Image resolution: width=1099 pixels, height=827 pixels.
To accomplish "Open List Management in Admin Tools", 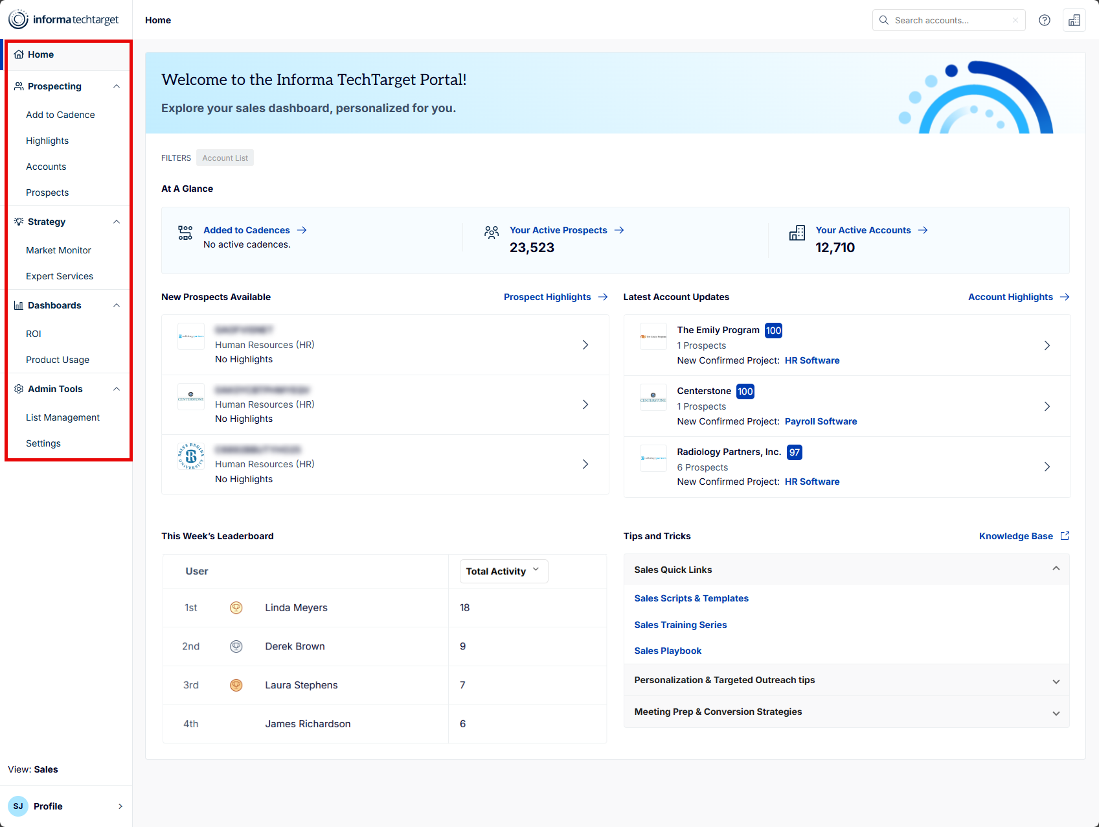I will (x=63, y=417).
